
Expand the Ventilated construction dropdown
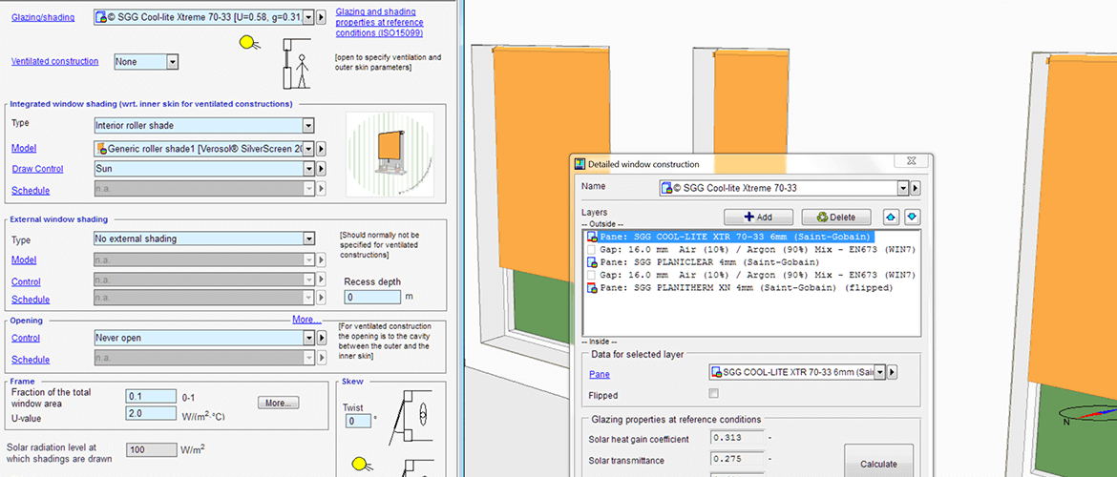coord(172,61)
